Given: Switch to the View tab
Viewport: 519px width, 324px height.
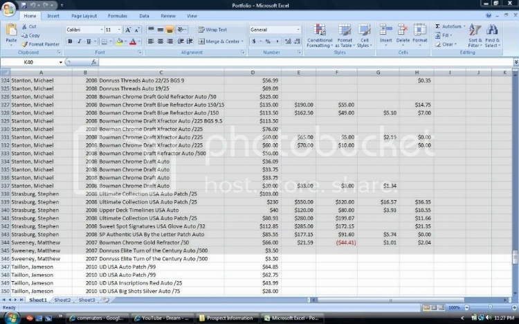Looking at the screenshot, I should (x=192, y=16).
